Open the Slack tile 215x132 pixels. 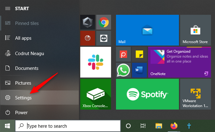click(96, 62)
